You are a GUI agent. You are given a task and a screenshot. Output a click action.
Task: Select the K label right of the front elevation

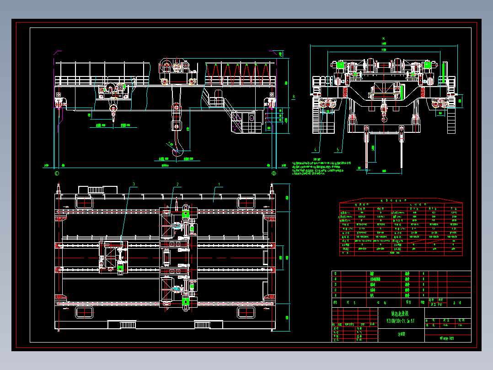point(294,97)
